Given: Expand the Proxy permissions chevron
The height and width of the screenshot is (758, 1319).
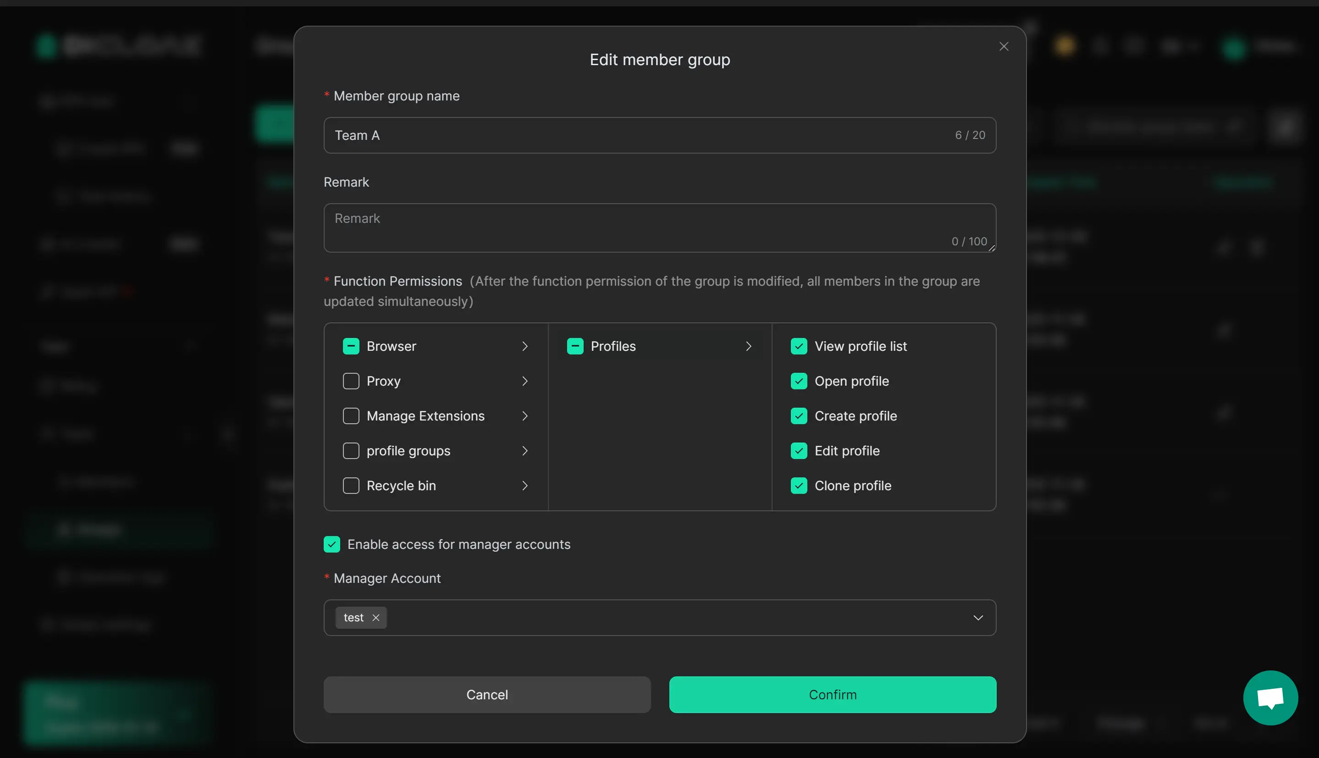Looking at the screenshot, I should coord(524,381).
